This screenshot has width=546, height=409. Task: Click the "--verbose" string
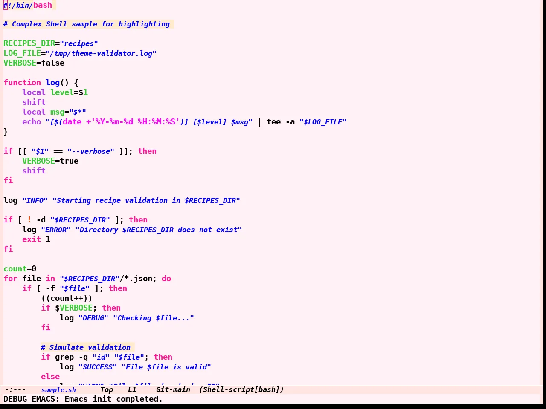(91, 151)
